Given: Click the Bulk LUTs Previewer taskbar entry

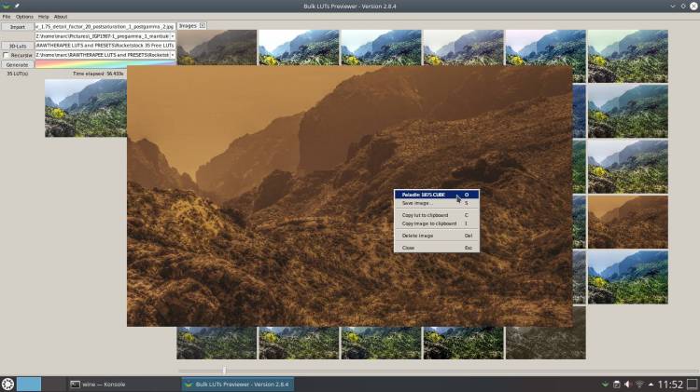Looking at the screenshot, I should click(x=237, y=384).
